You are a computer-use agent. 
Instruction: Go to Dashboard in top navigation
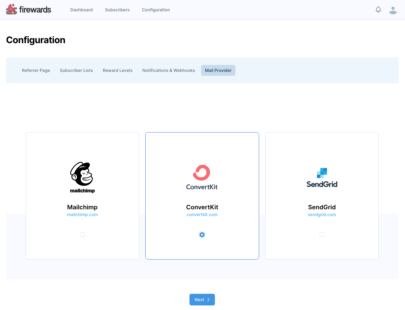[82, 10]
